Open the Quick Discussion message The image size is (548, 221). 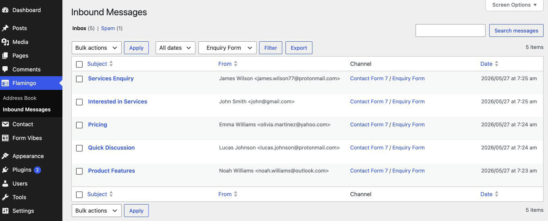(x=112, y=148)
